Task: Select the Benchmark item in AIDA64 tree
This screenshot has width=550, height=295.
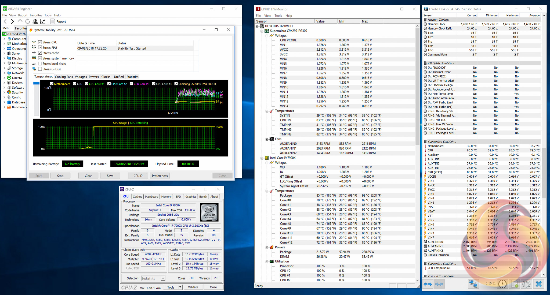Action: pyautogui.click(x=19, y=107)
